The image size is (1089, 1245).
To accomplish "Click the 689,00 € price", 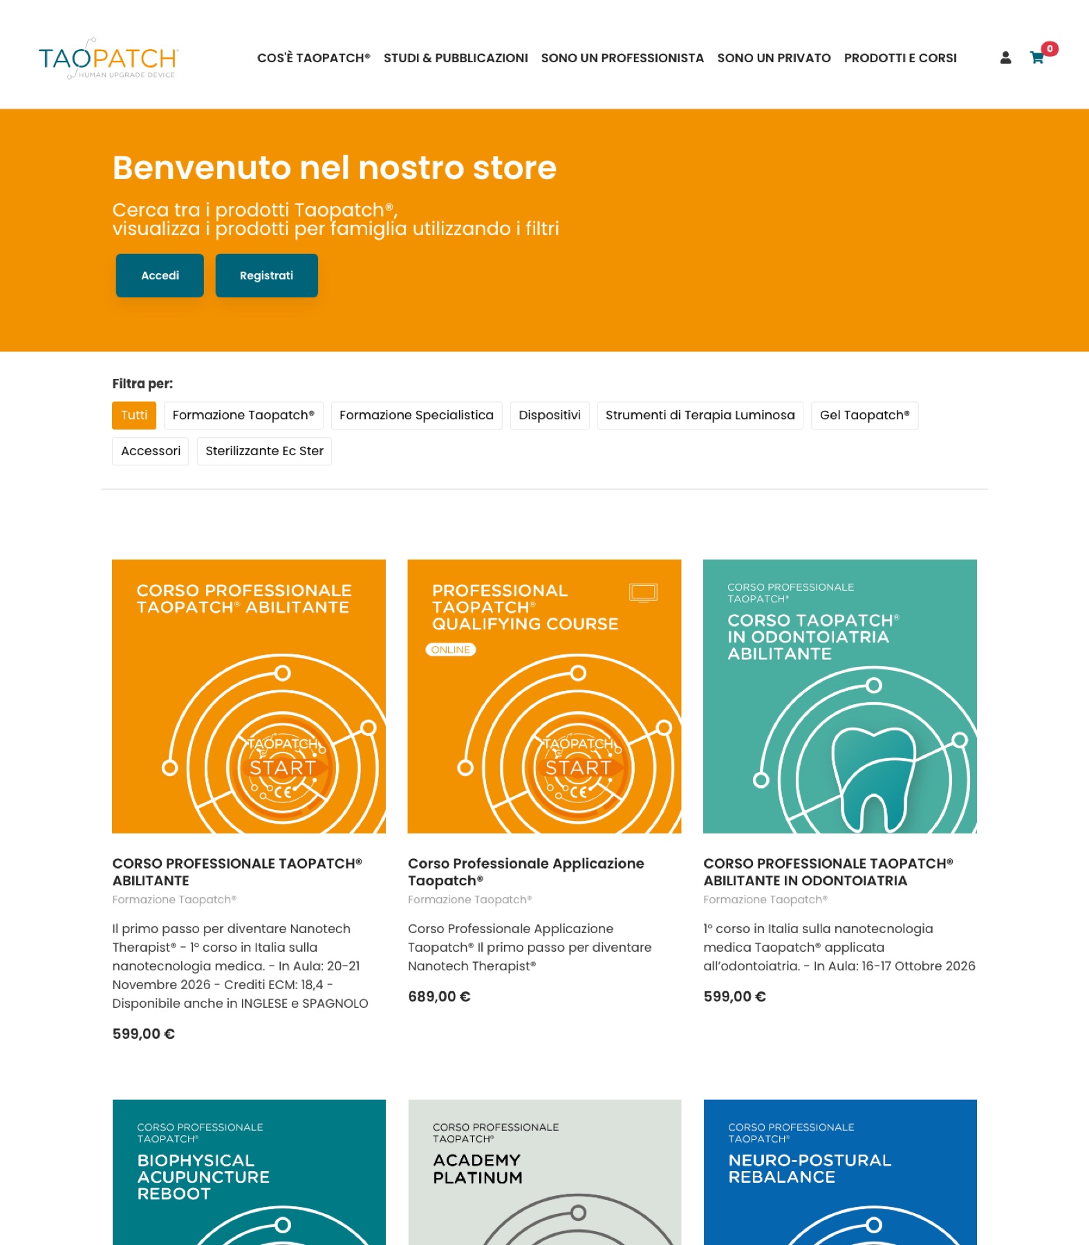I will pyautogui.click(x=439, y=997).
